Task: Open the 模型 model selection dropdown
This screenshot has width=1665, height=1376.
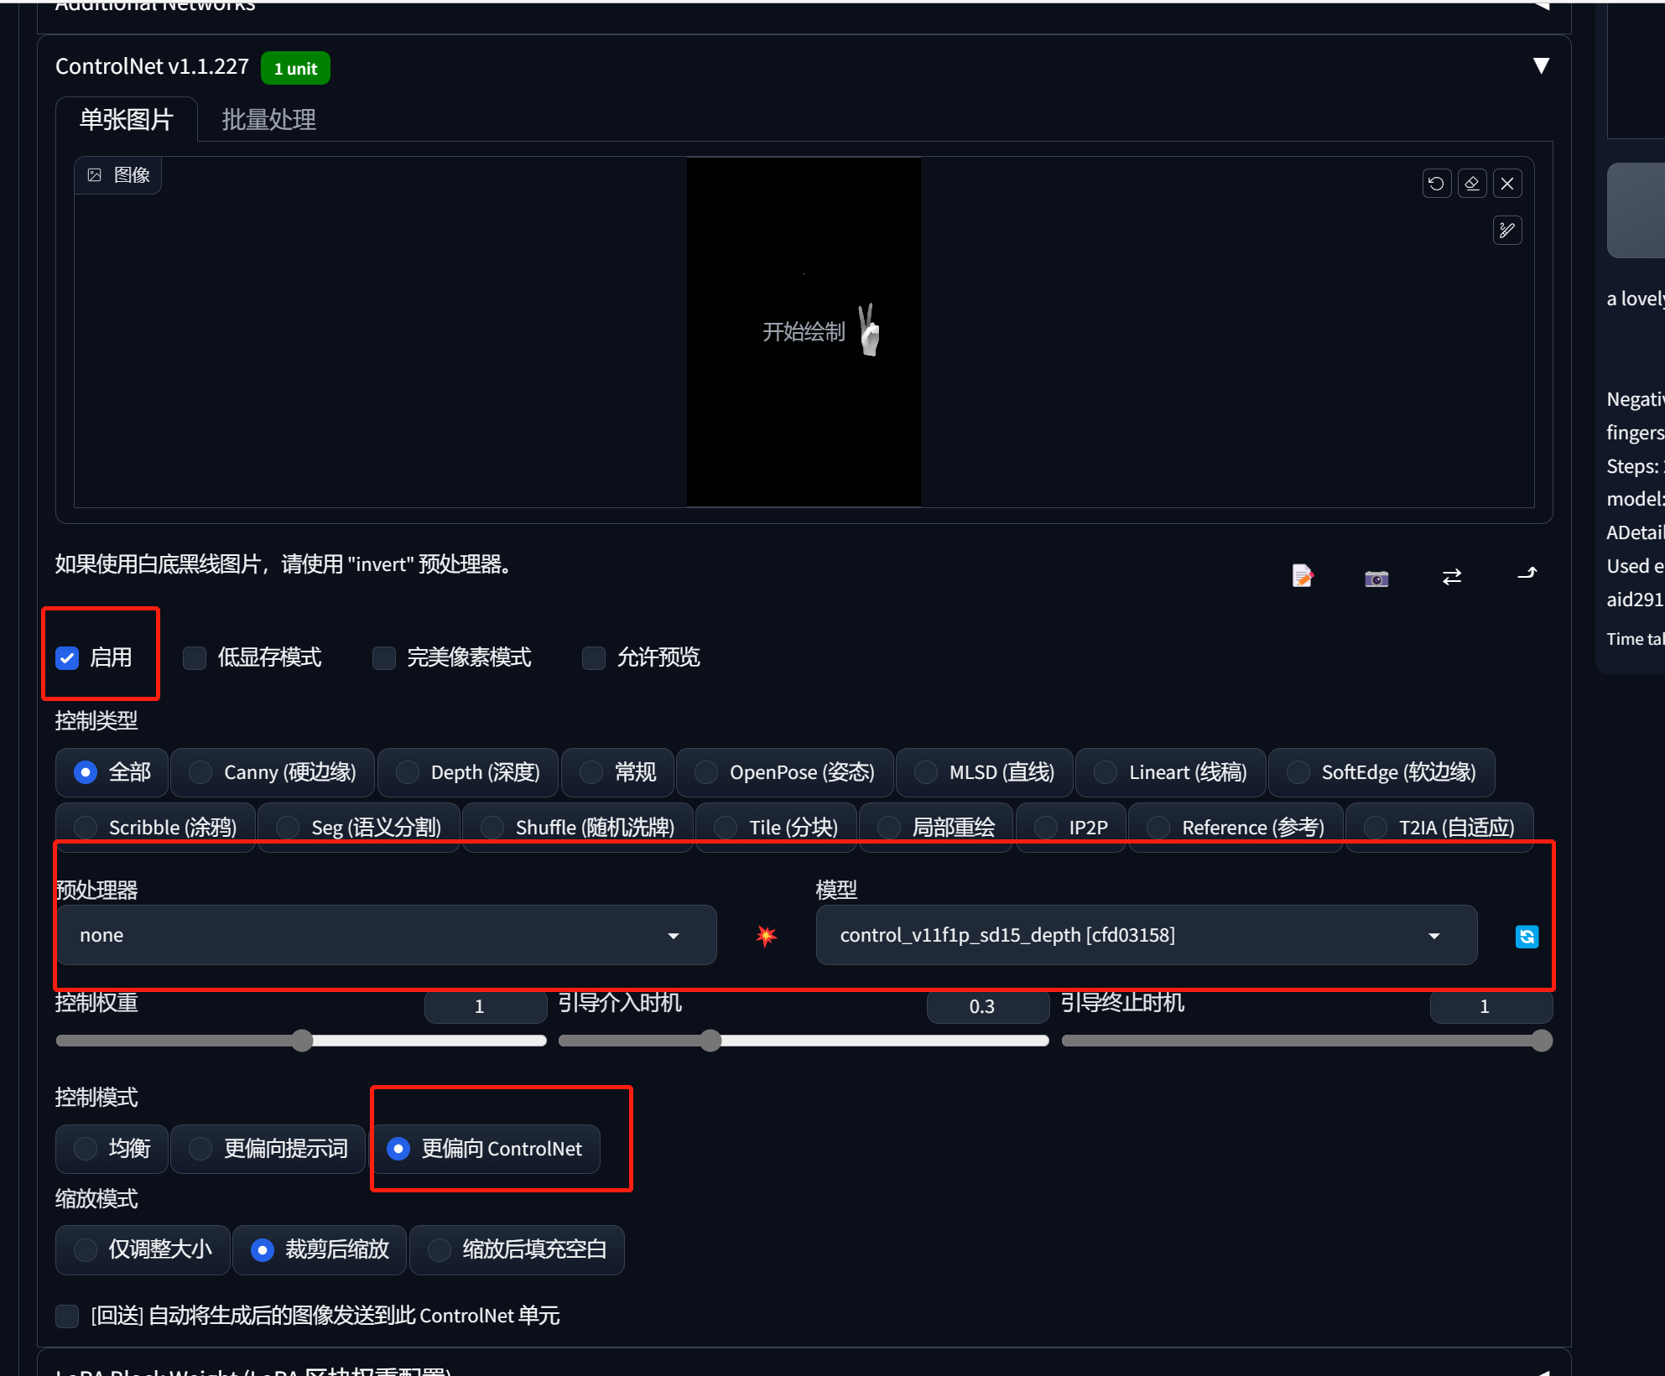Action: point(1146,935)
